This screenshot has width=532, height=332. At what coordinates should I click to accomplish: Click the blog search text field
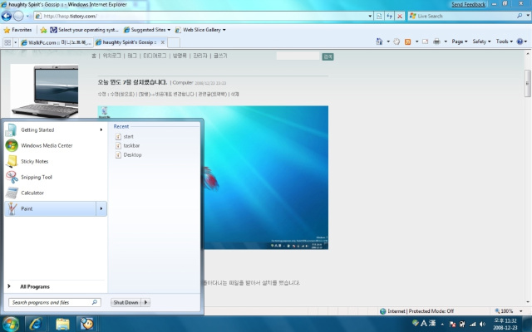click(x=298, y=56)
